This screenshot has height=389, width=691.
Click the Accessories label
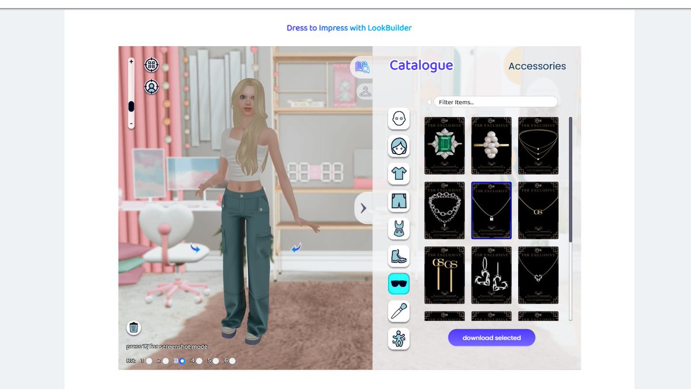[537, 66]
